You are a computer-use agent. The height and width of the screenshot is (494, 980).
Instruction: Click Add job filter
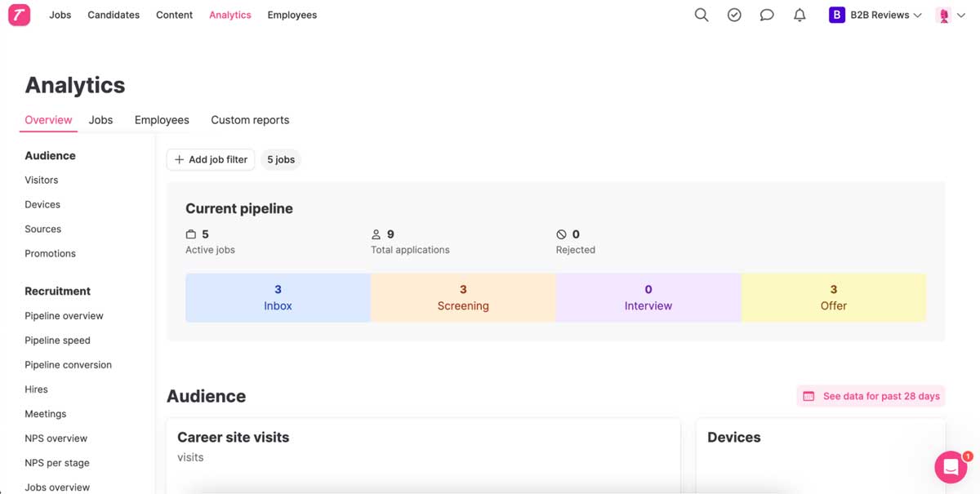[x=210, y=159]
